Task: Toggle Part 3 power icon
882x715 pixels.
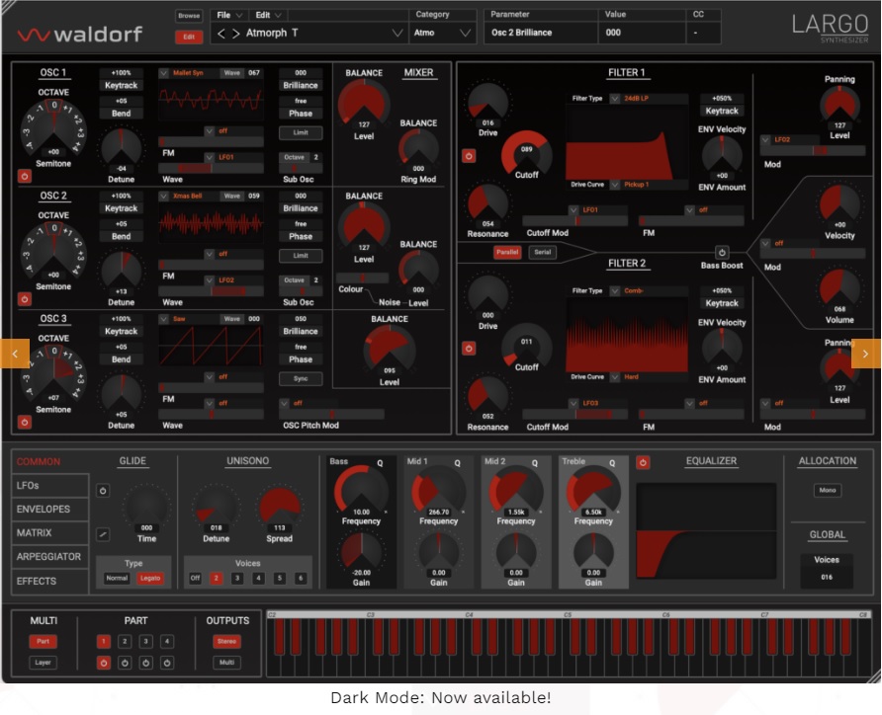Action: click(145, 663)
